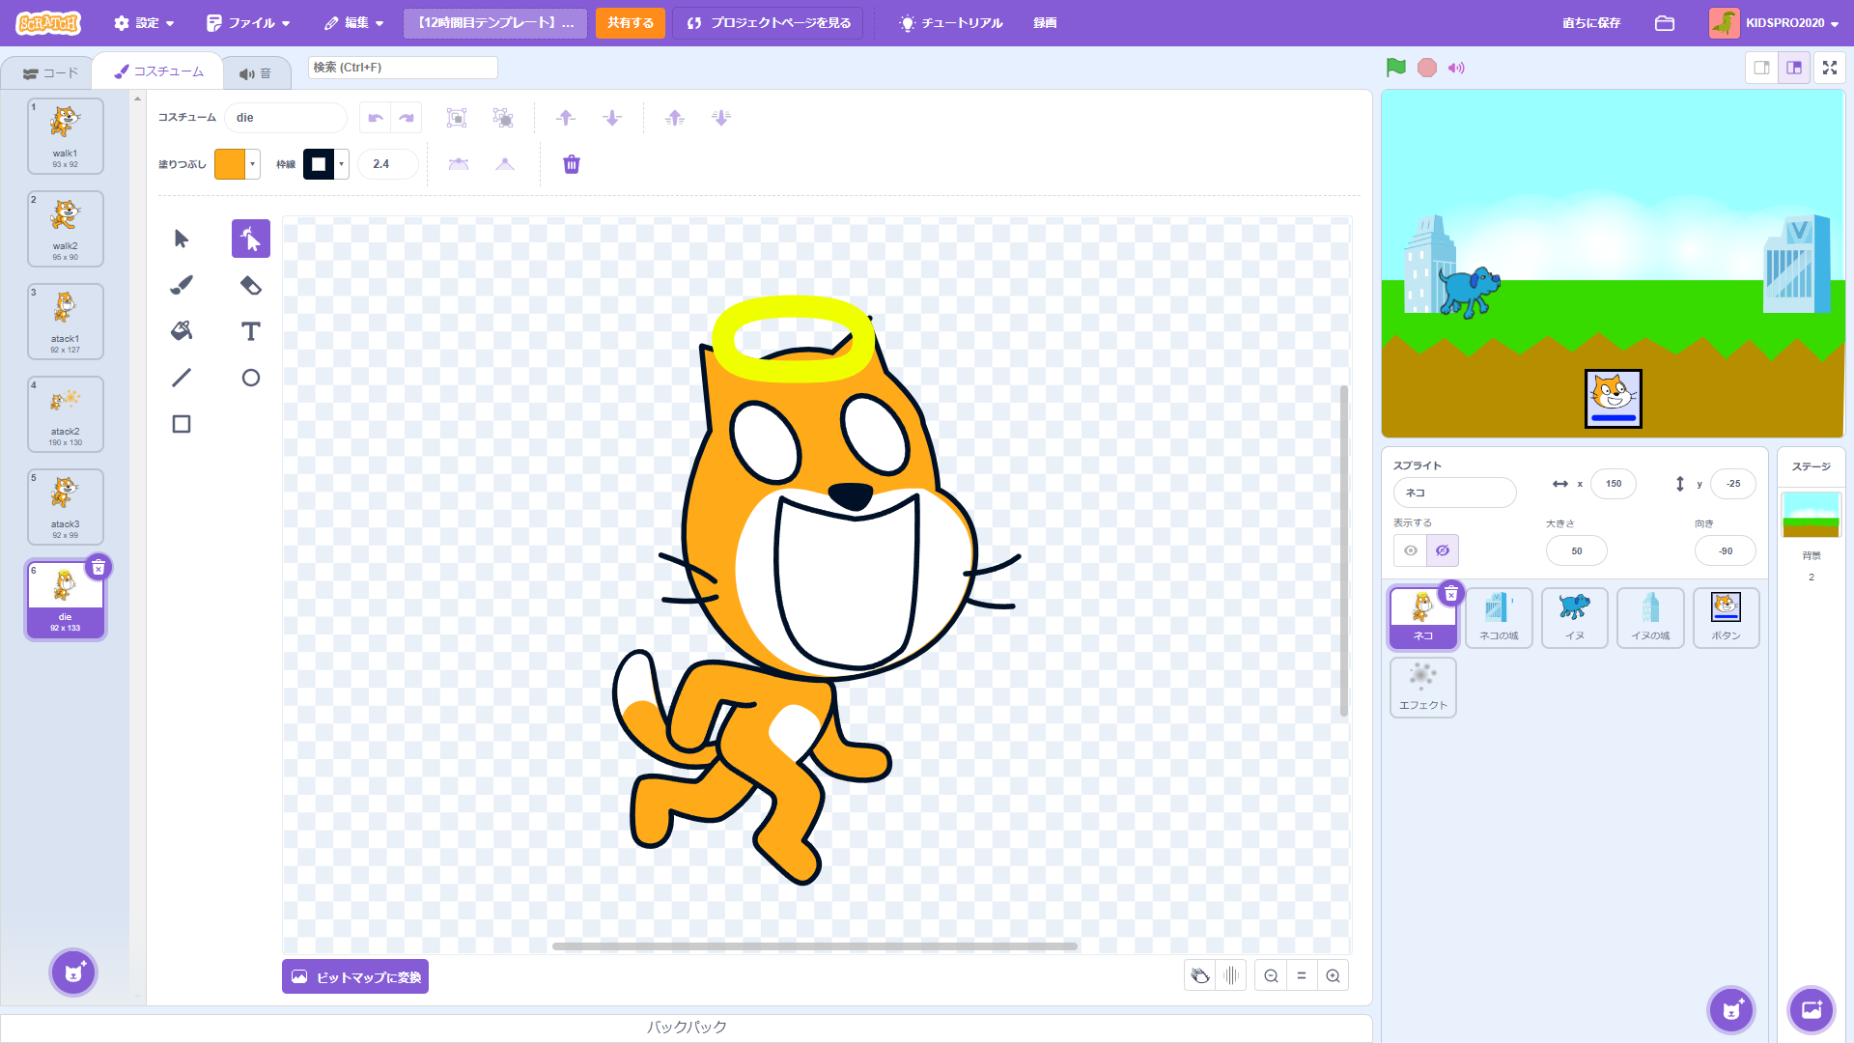Click the delete trash icon in toolbar
This screenshot has width=1854, height=1043.
(x=572, y=164)
